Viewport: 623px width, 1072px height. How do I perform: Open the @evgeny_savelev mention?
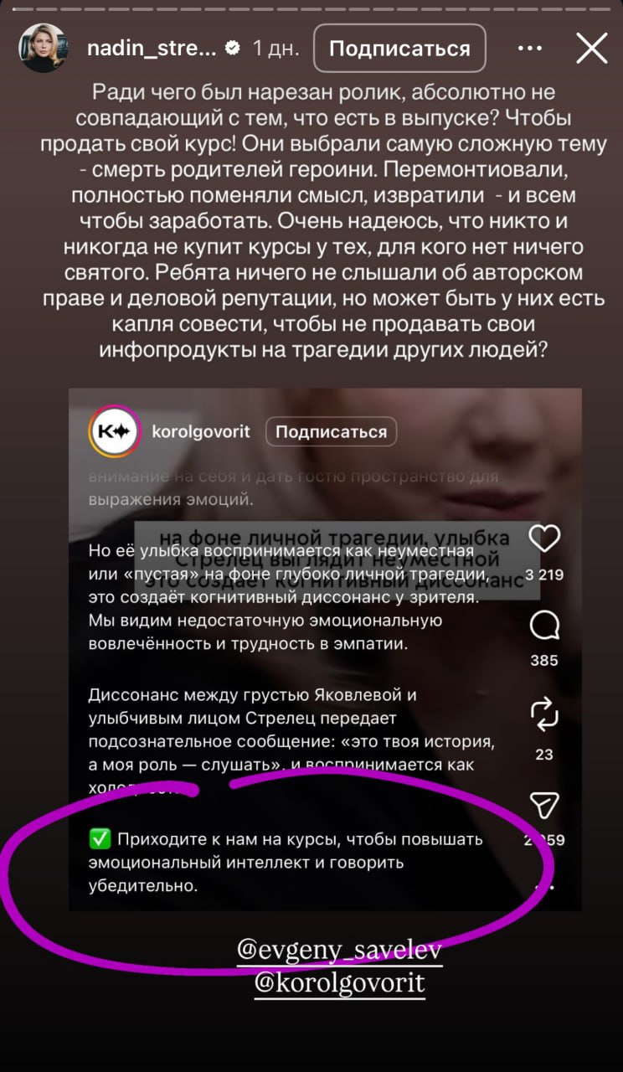click(339, 951)
